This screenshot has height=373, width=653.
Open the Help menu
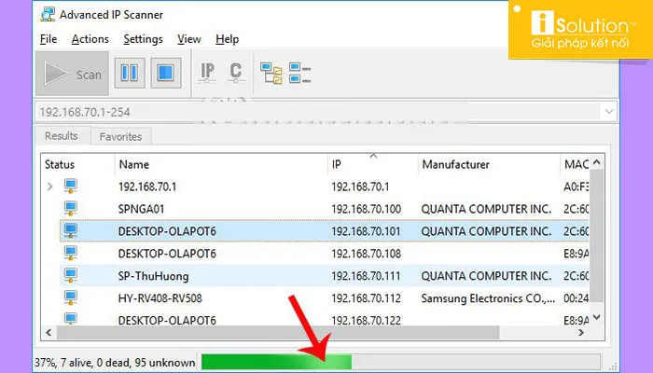click(227, 39)
